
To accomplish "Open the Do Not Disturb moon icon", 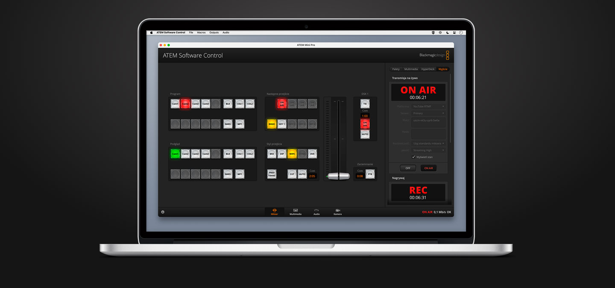I will tap(448, 32).
